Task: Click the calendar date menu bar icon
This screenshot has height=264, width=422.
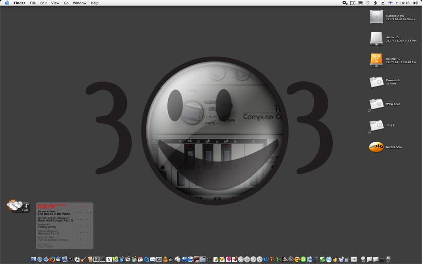Action: pyautogui.click(x=353, y=3)
